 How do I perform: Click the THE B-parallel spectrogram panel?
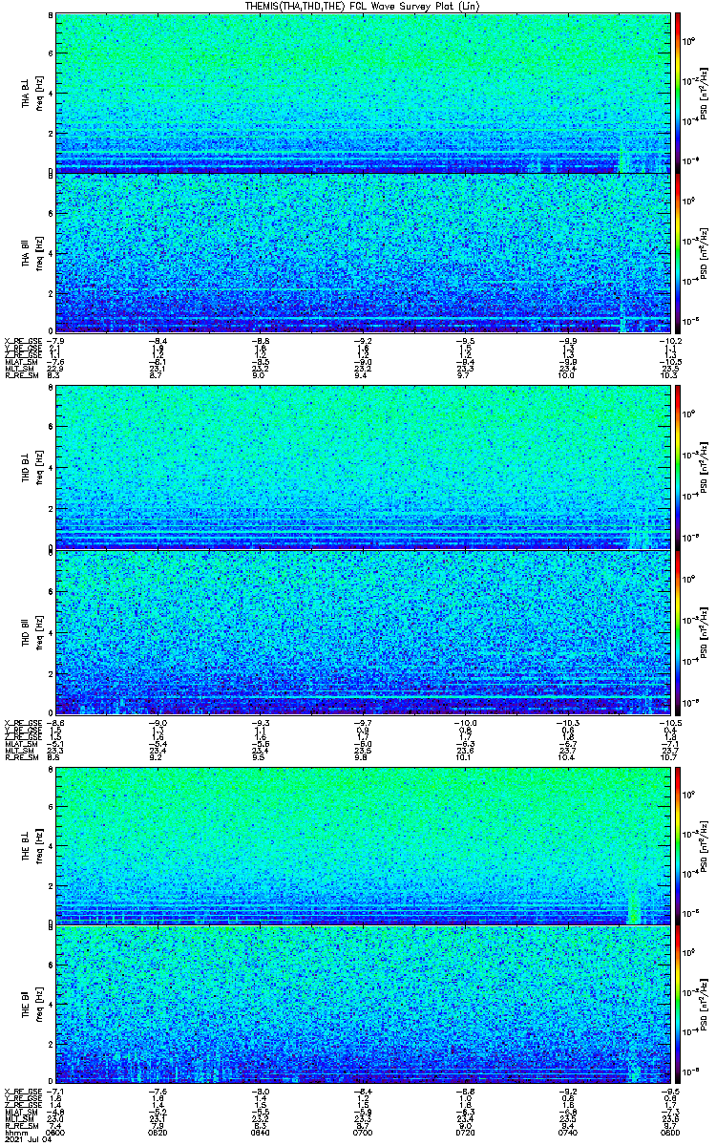tap(363, 1005)
